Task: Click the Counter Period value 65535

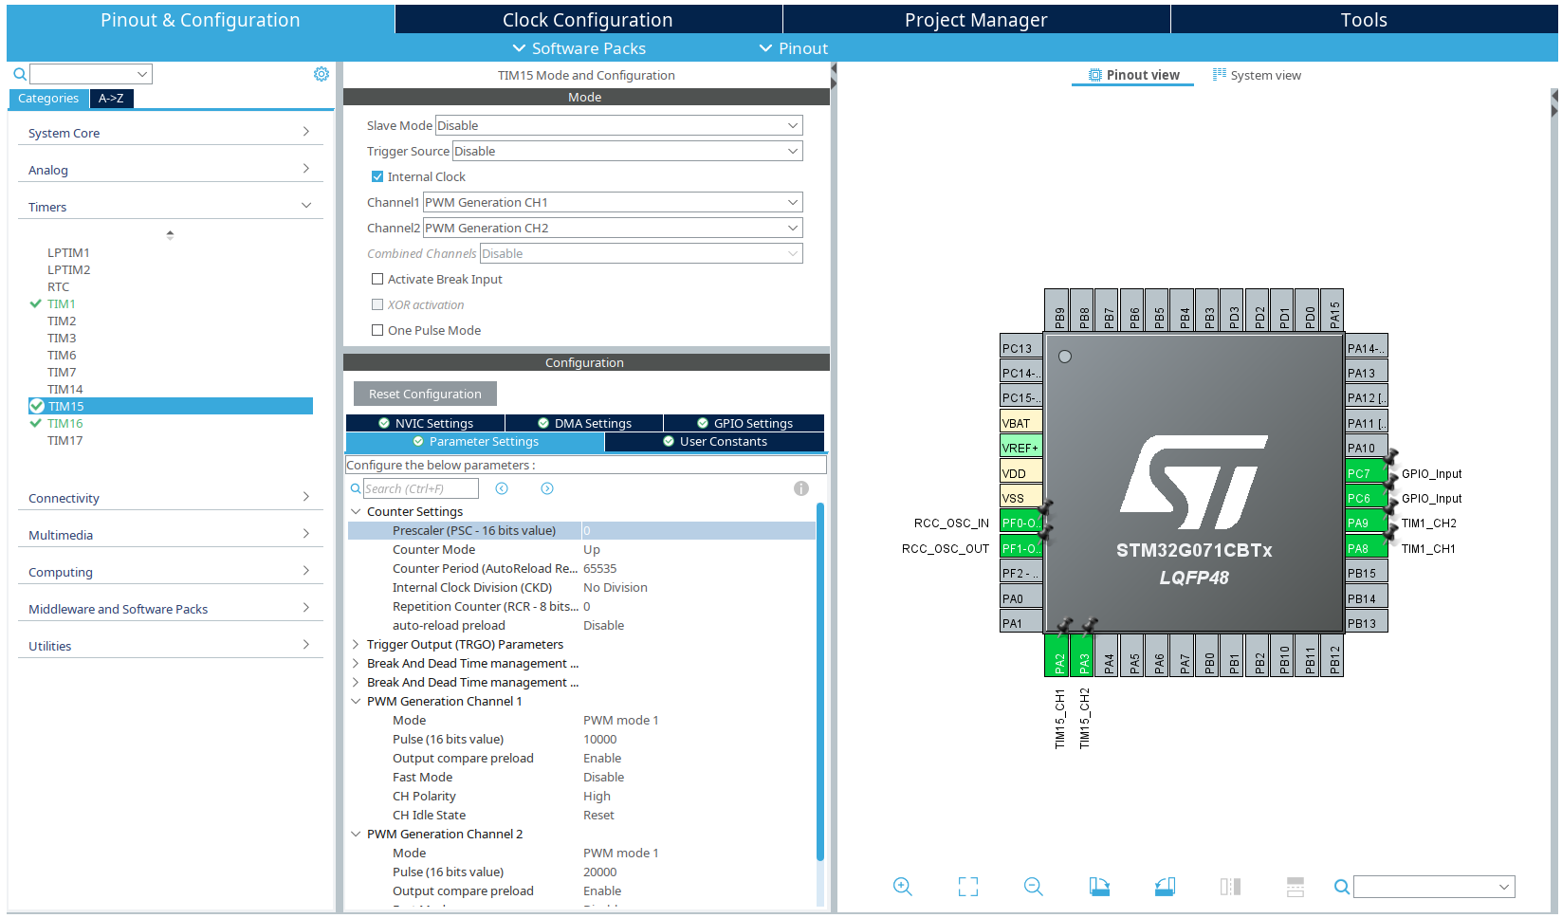Action: [600, 568]
